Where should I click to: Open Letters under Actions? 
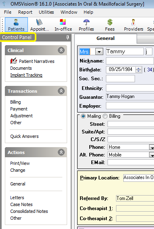pos(17,198)
